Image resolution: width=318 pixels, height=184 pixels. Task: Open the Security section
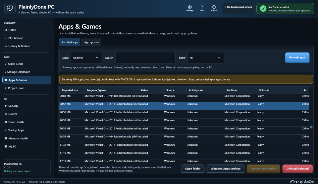click(26, 106)
